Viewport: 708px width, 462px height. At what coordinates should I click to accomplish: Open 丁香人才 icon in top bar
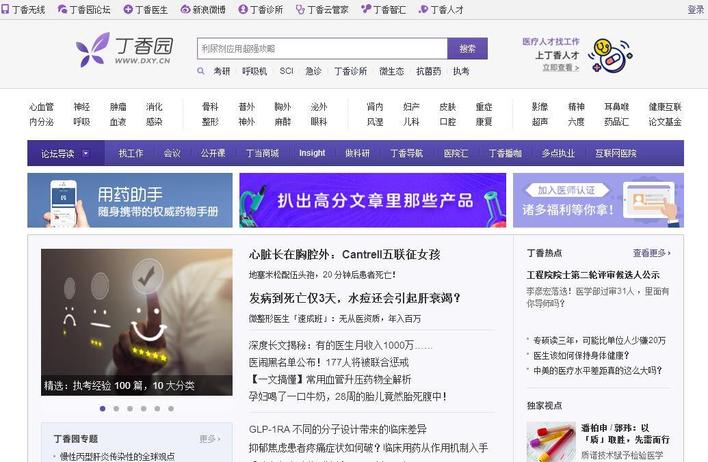click(x=423, y=10)
